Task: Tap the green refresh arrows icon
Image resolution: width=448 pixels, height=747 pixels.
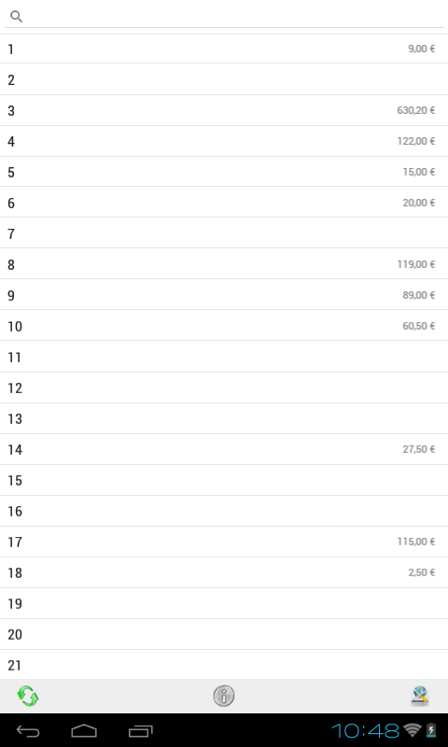Action: pyautogui.click(x=28, y=696)
